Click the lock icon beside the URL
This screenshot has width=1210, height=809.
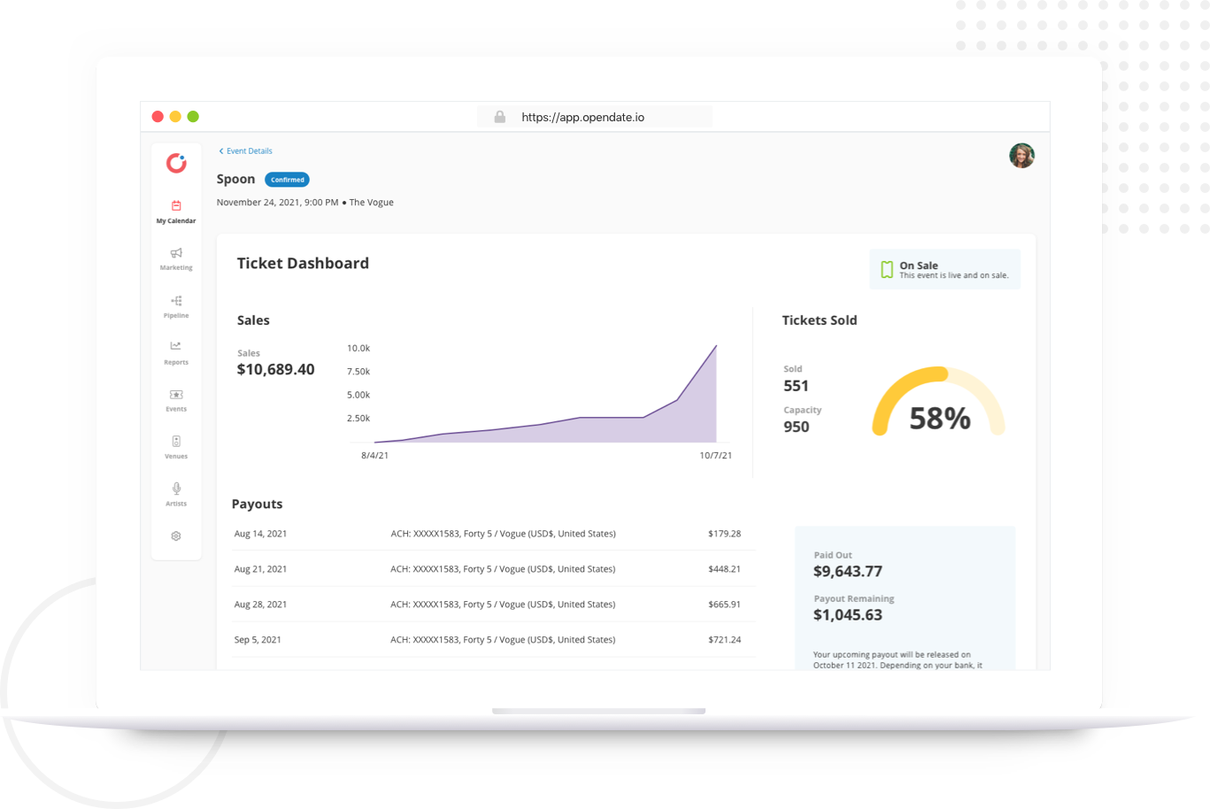pyautogui.click(x=500, y=117)
